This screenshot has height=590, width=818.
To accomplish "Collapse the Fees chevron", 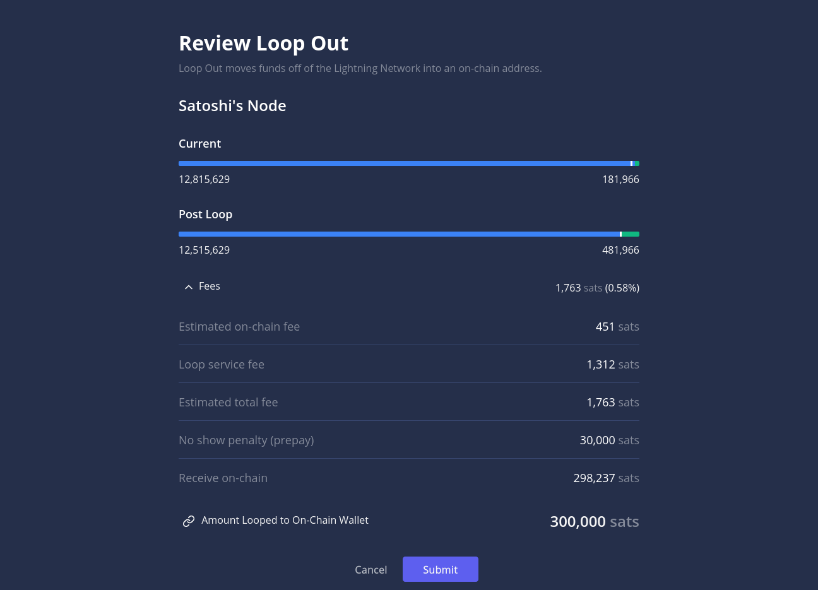I will [188, 287].
